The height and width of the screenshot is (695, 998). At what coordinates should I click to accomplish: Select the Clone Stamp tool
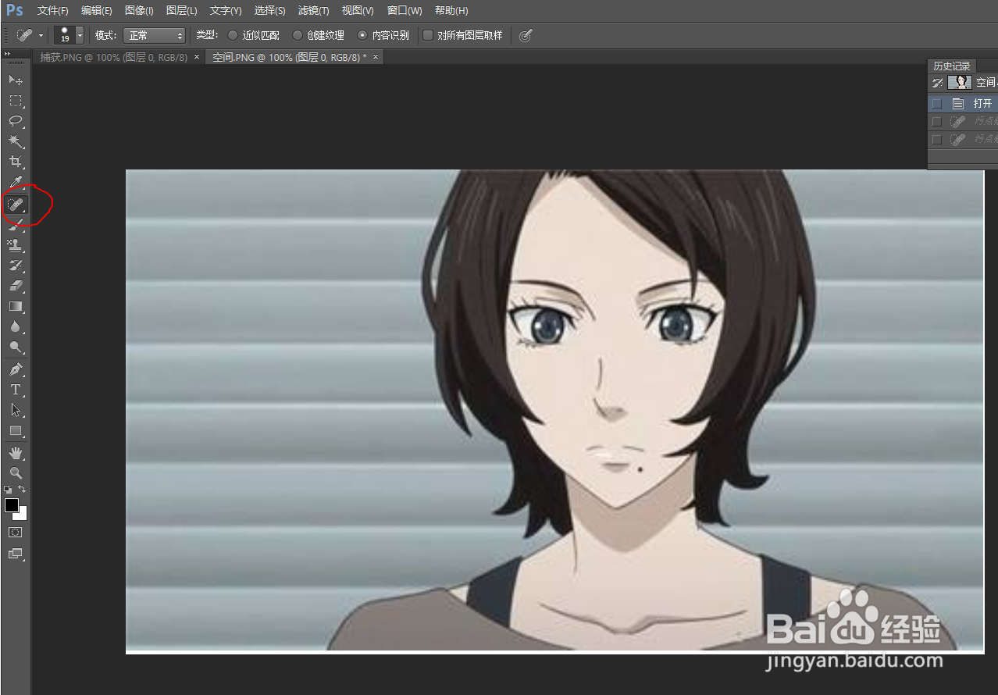pyautogui.click(x=15, y=245)
